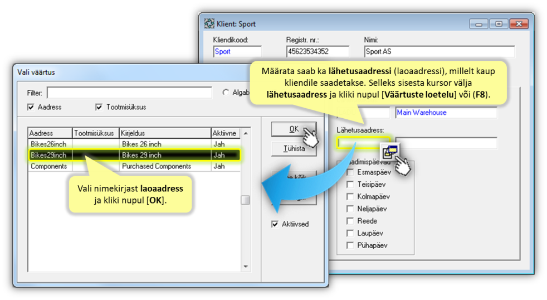Check the Kolmapäev checkbox
This screenshot has height=300, width=547.
[x=350, y=197]
